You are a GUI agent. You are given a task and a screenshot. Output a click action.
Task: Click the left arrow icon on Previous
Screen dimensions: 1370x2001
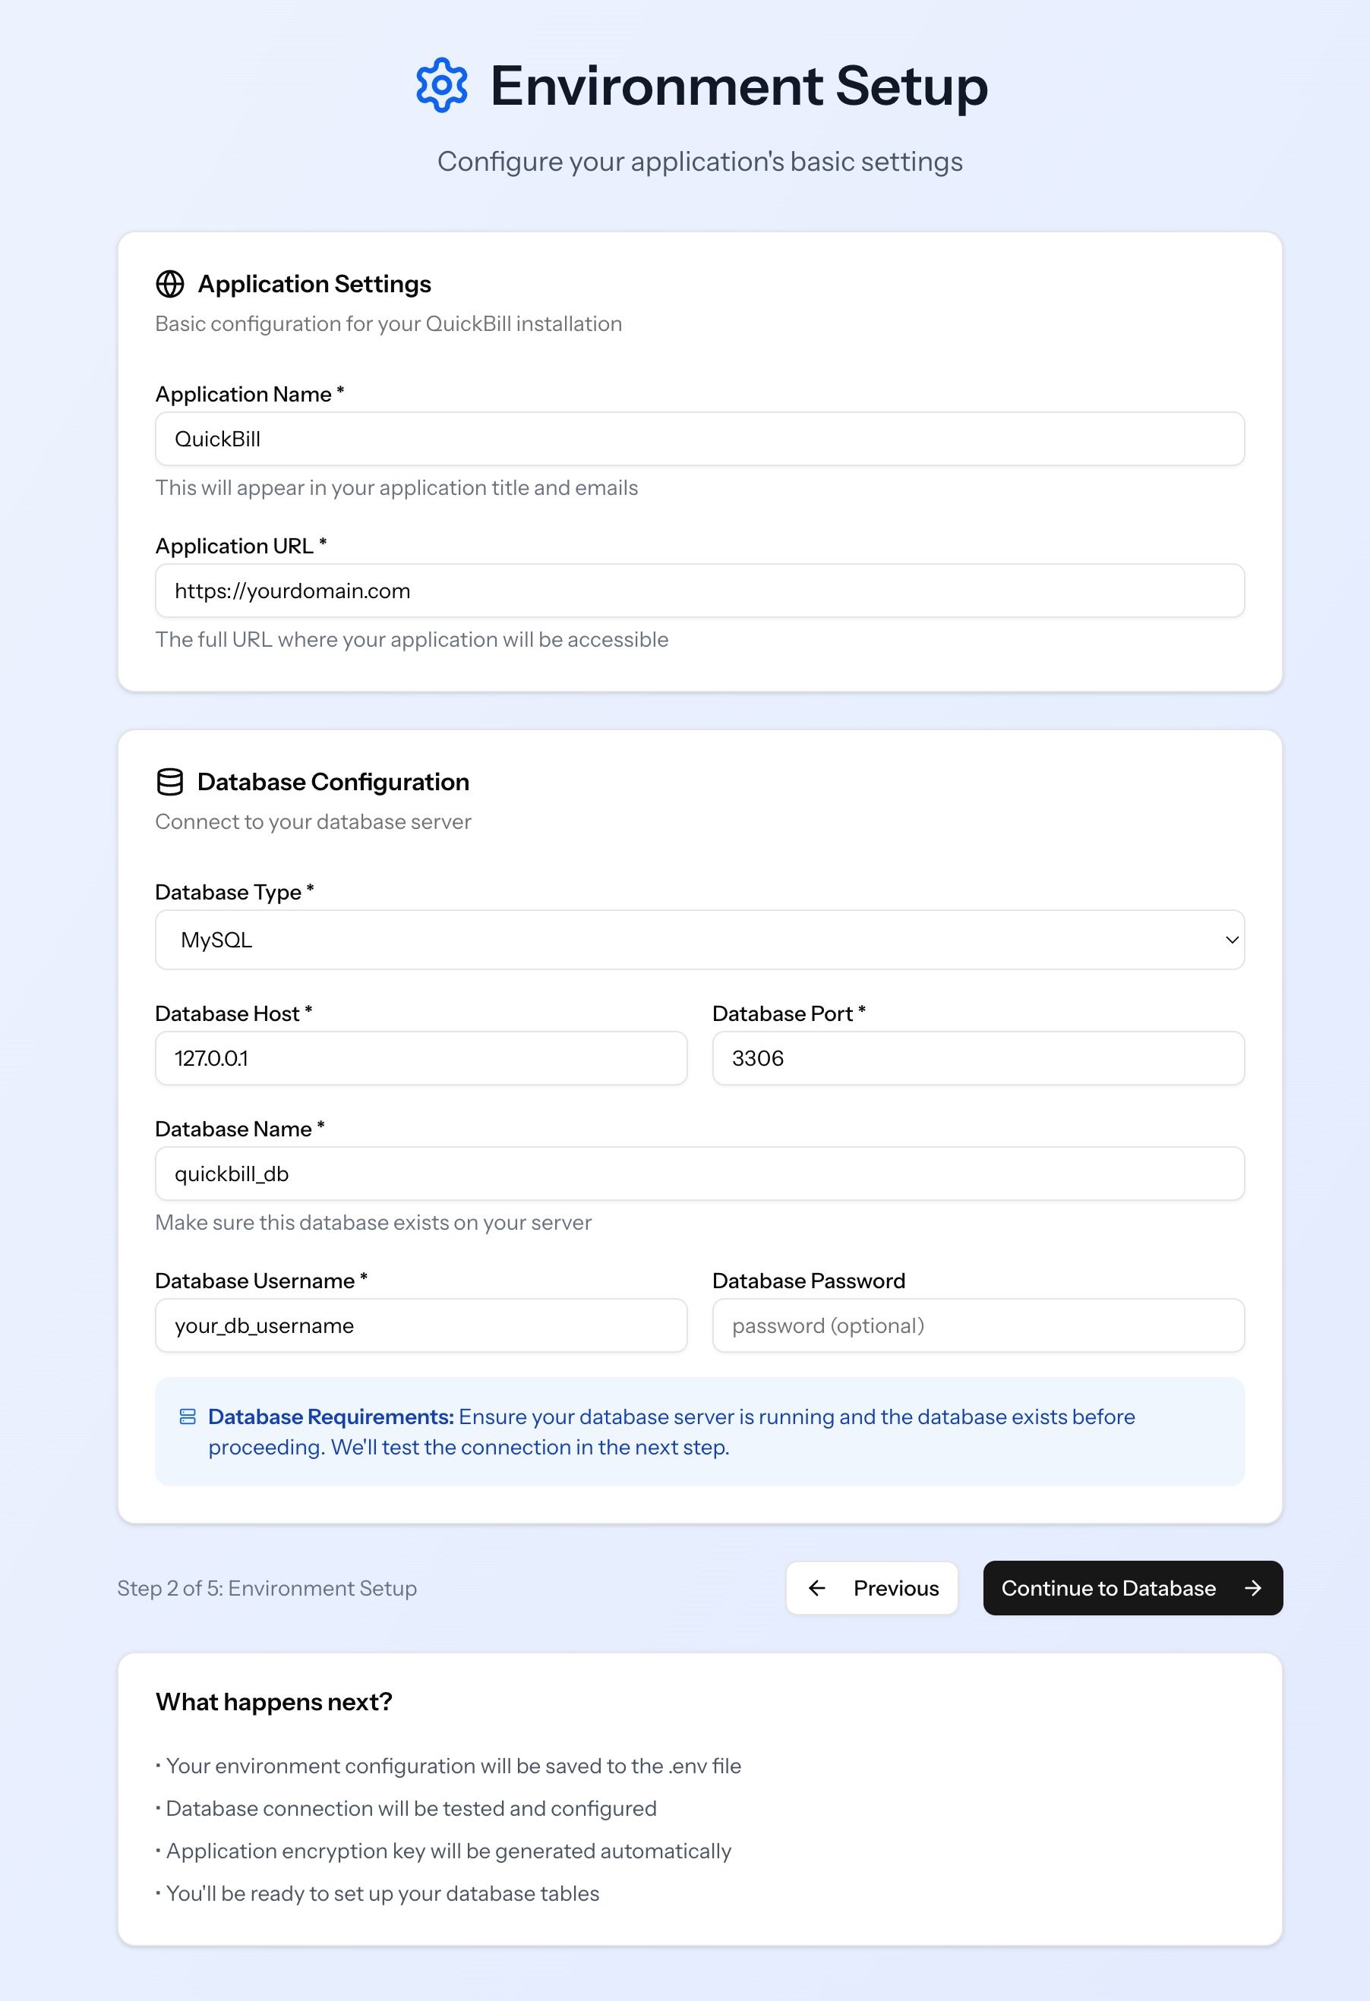(817, 1588)
